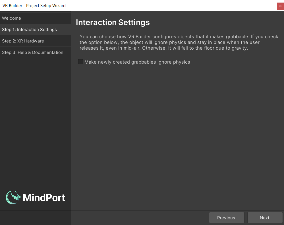Click the sidebar footer beneath the MindPort logo
This screenshot has height=225, width=284.
pyautogui.click(x=35, y=218)
